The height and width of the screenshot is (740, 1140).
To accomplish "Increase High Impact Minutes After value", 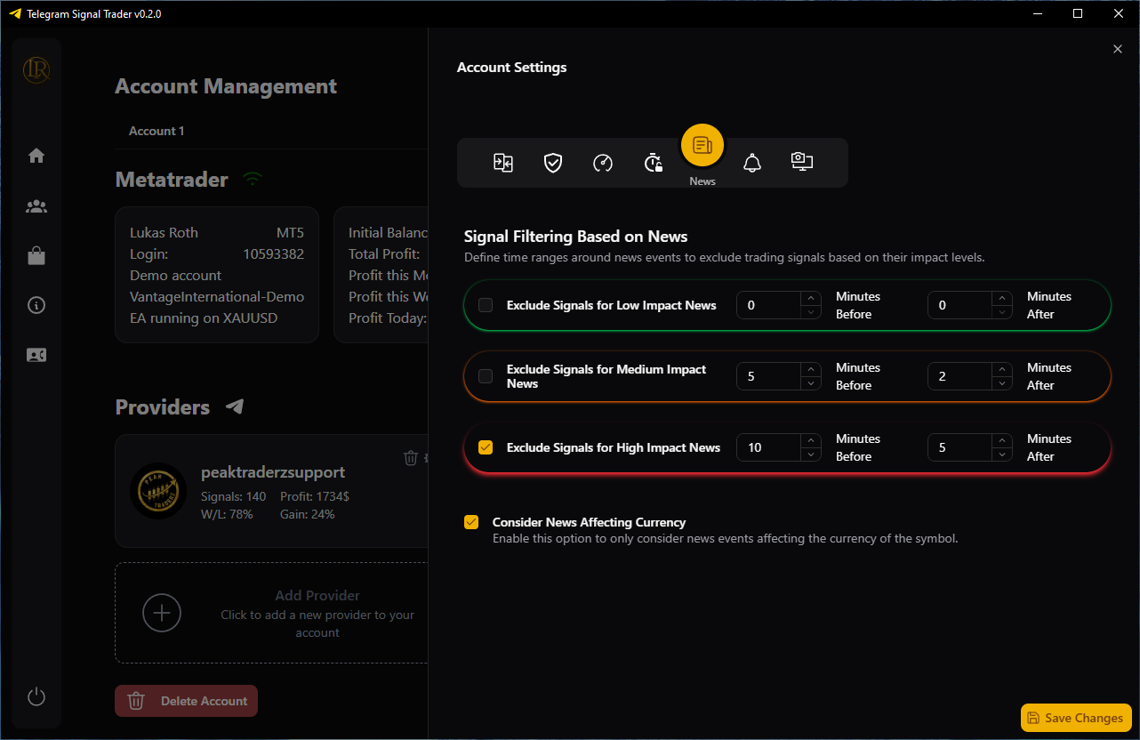I will 1002,441.
